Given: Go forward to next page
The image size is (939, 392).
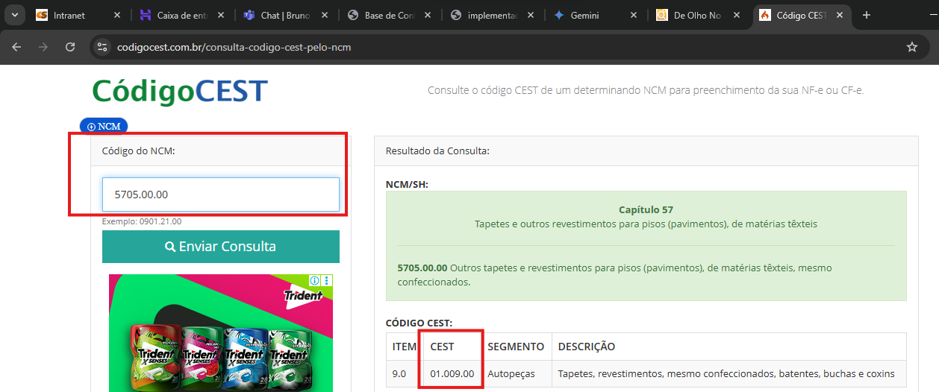Looking at the screenshot, I should coord(43,47).
